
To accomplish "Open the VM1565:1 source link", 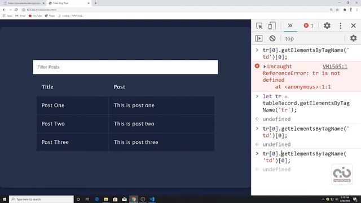I will point(334,67).
